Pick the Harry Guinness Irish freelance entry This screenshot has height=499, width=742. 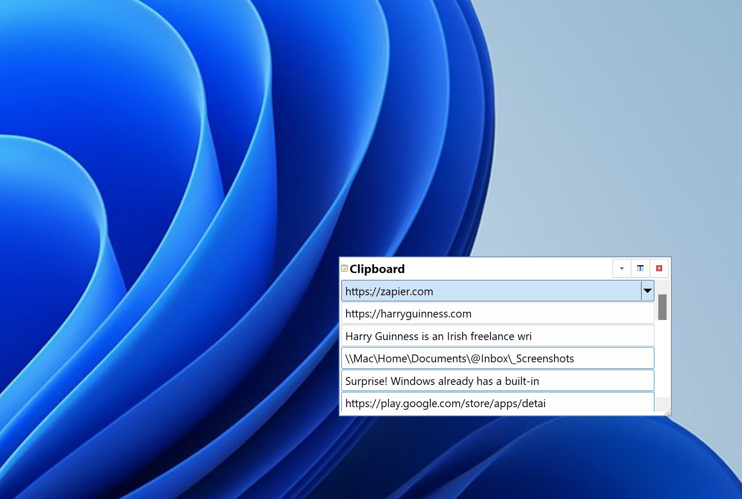(x=497, y=336)
